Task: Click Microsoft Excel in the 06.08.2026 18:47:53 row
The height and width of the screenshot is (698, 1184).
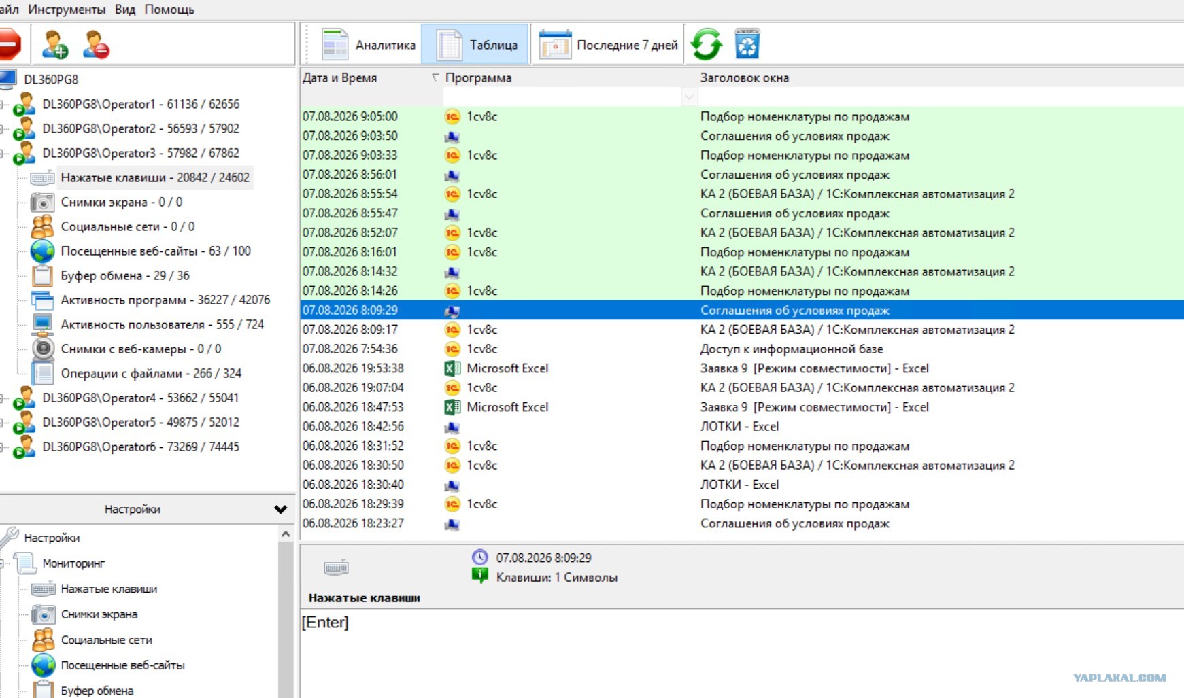Action: (507, 407)
